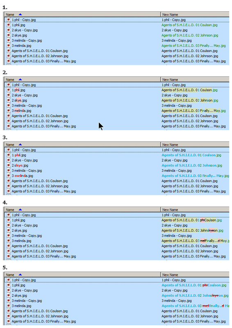Select red-bold '1 phil.jpg' file name in panel 3
The image size is (232, 328).
pos(19,155)
